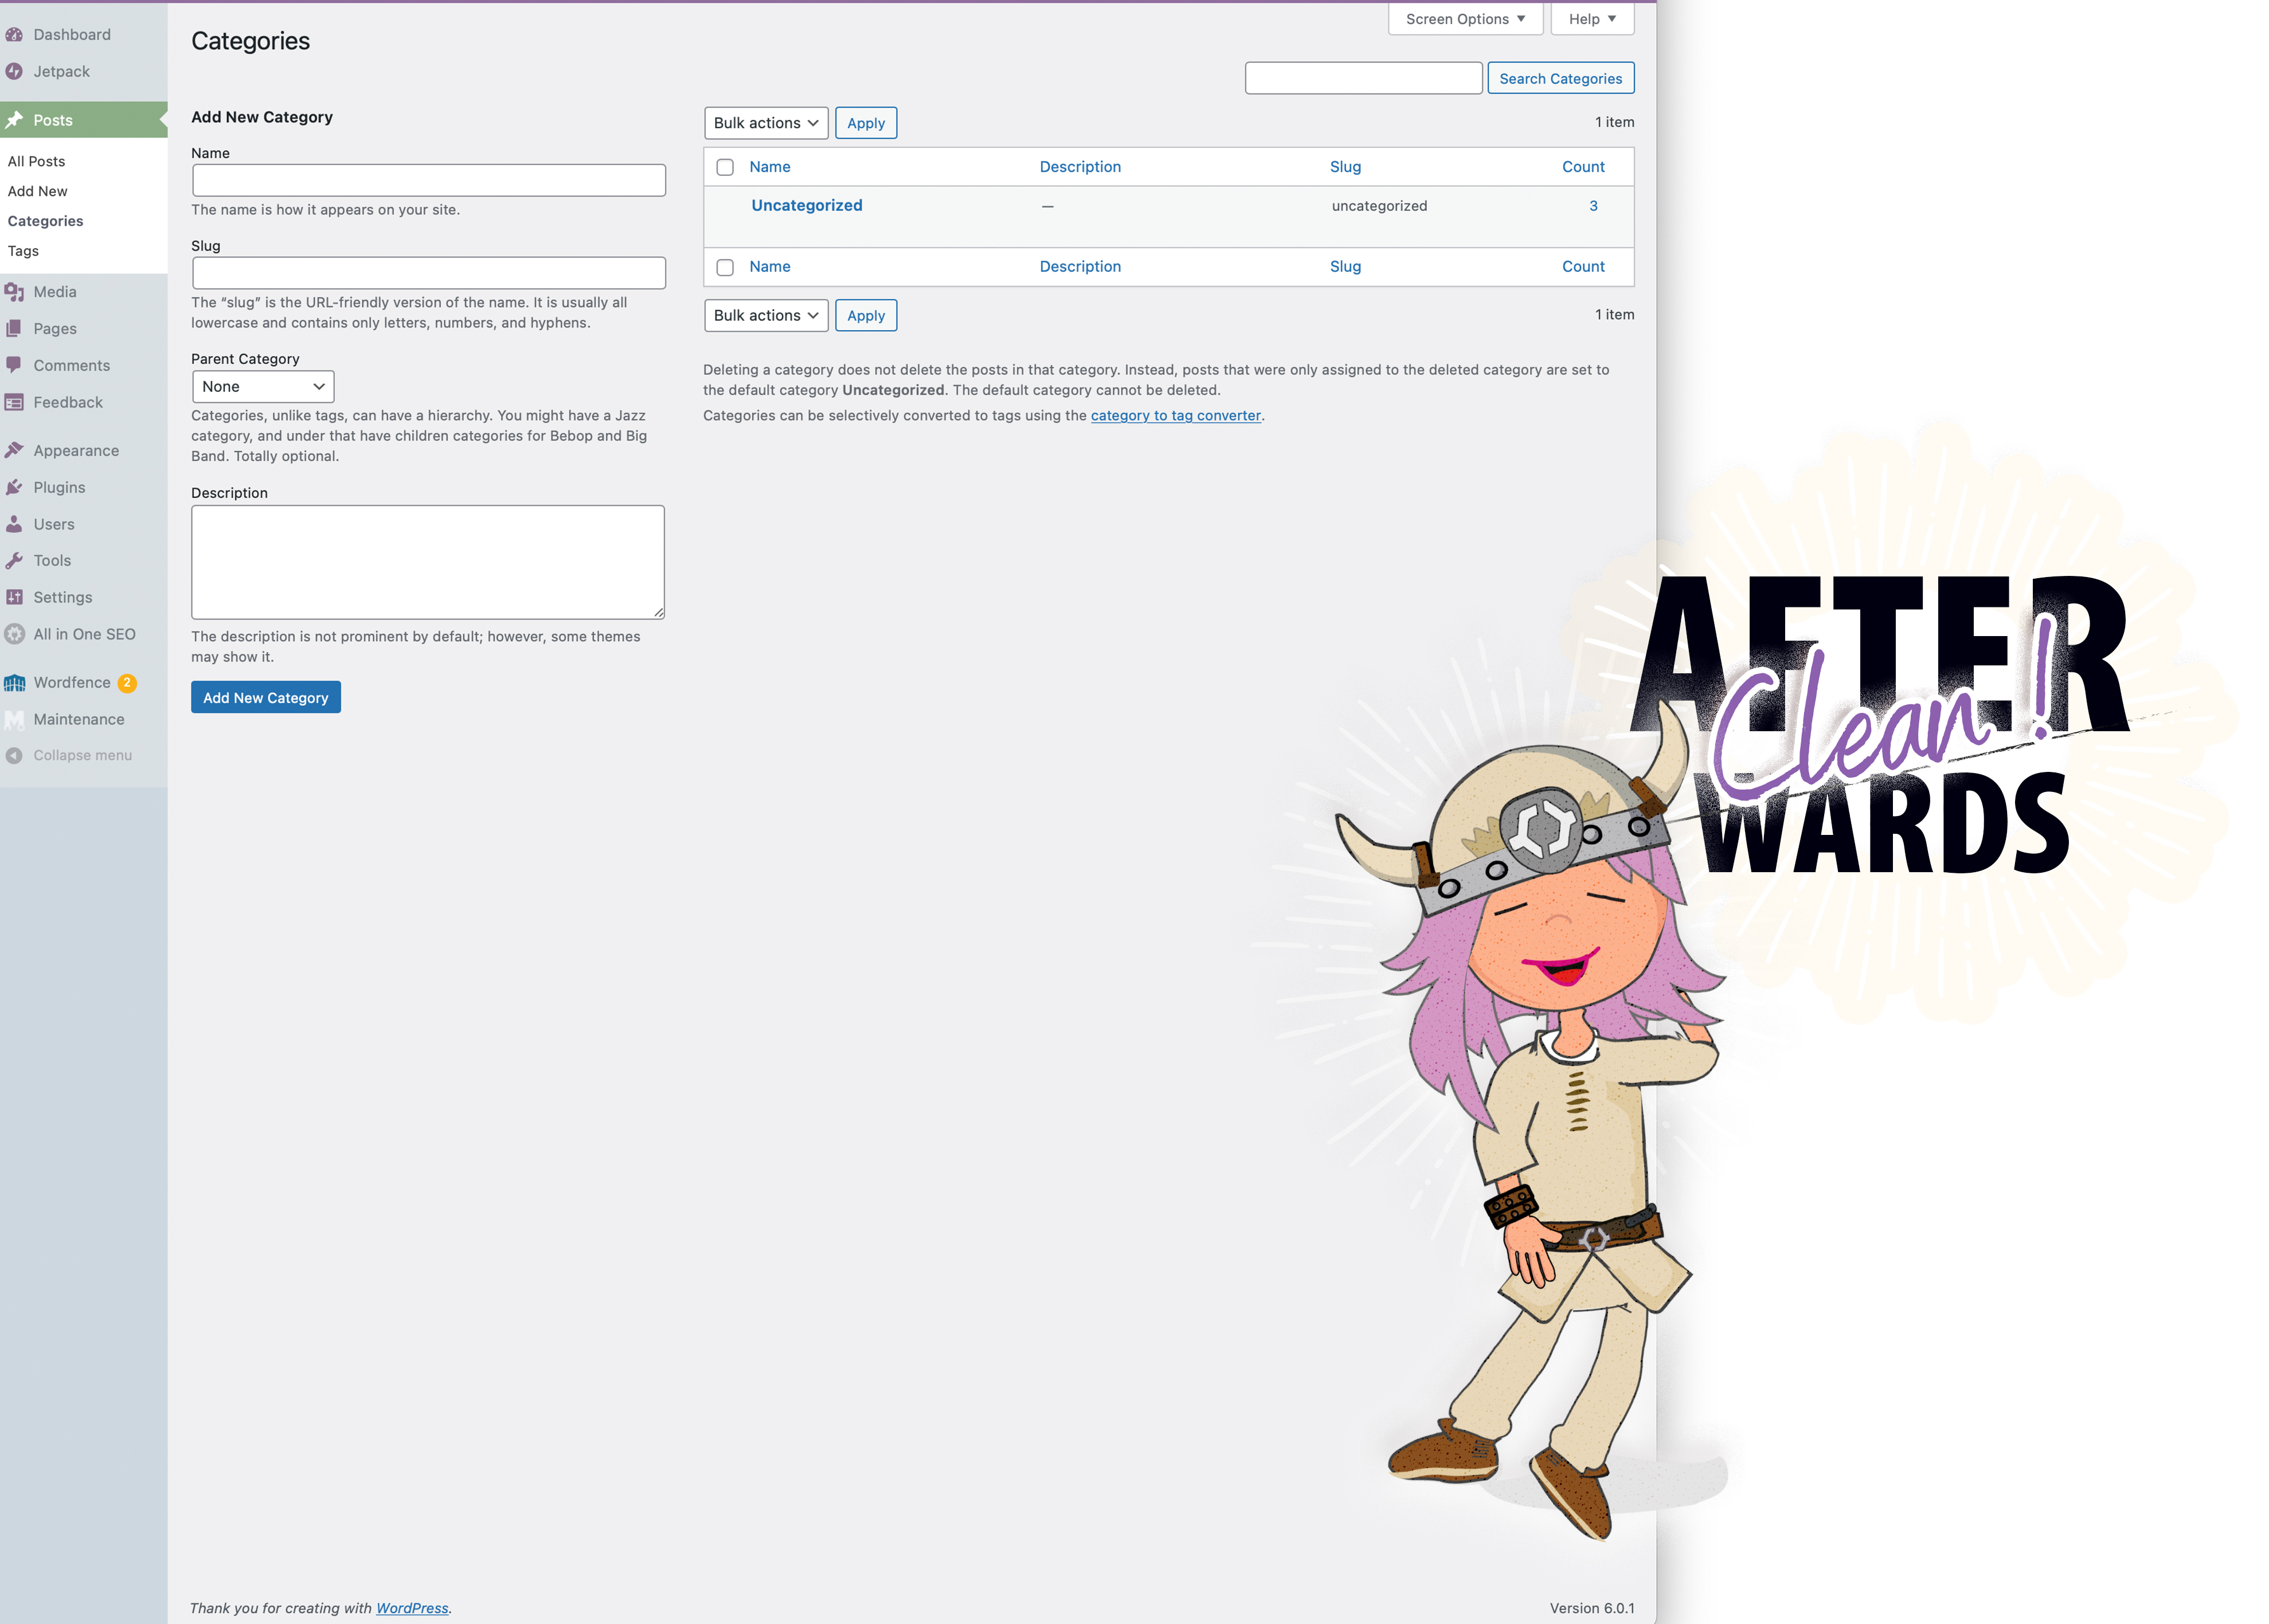2269x1624 pixels.
Task: Select Categories submenu item
Action: click(45, 221)
